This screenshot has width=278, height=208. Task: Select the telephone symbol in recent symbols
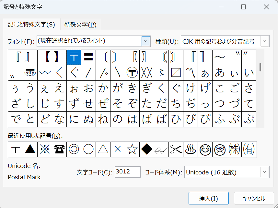[59, 149]
